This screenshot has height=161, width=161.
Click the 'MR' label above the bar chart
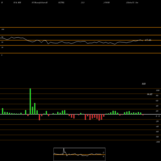pos(144,84)
